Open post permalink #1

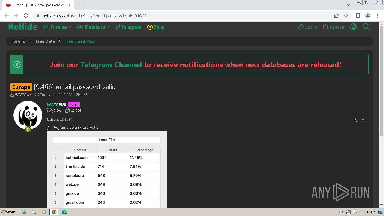coord(364,120)
